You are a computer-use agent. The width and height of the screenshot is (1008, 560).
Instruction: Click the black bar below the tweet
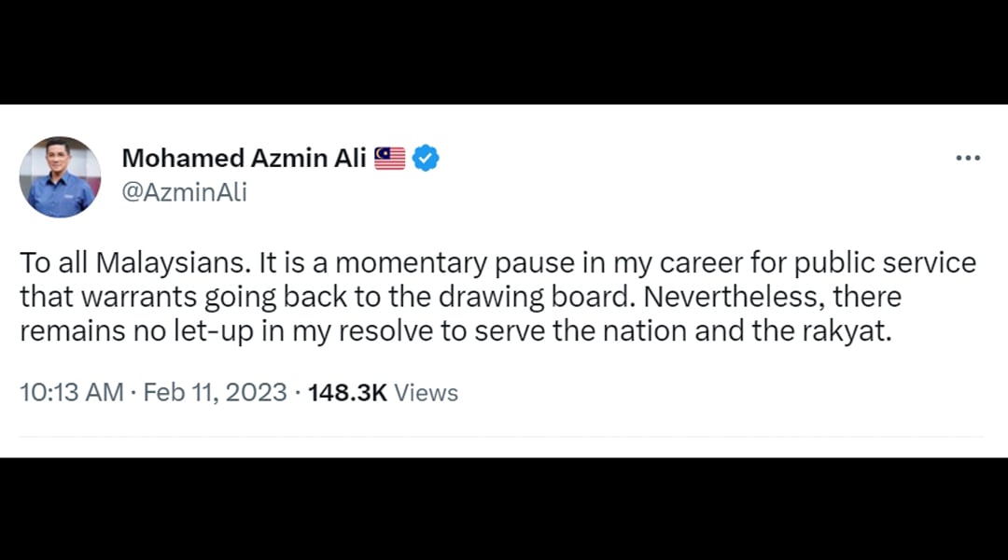pos(504,509)
